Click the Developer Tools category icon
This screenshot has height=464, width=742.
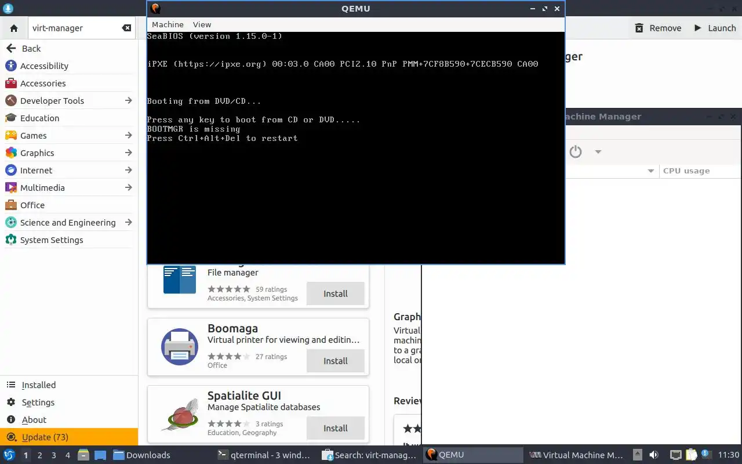click(11, 100)
